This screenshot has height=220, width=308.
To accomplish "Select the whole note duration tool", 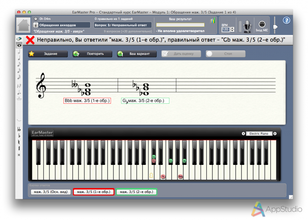I will [19, 46].
